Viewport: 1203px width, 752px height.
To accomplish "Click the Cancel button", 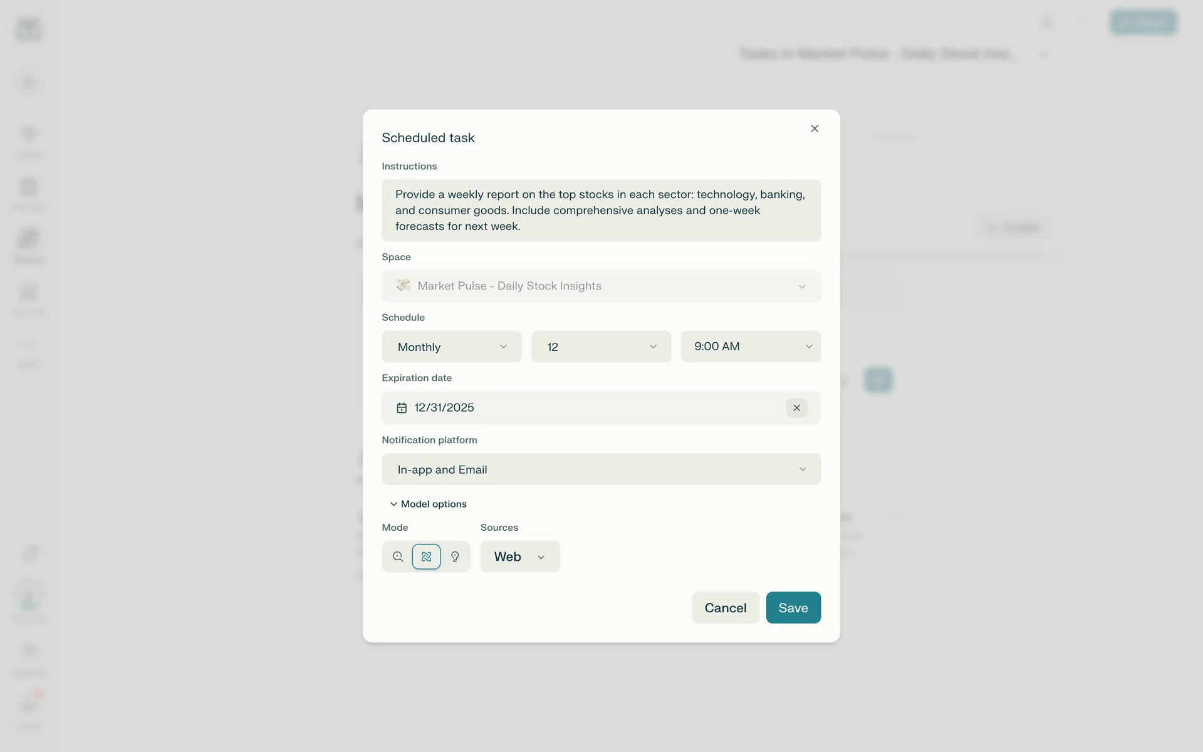I will (725, 608).
